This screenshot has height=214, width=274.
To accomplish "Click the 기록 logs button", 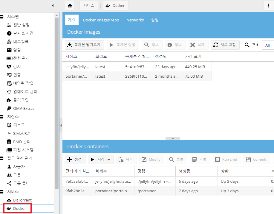I will coord(200,160).
